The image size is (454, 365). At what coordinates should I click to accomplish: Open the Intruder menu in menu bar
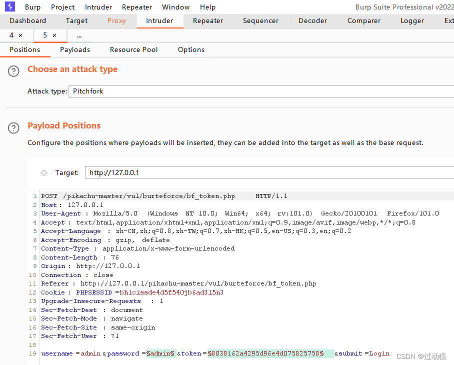(x=98, y=7)
